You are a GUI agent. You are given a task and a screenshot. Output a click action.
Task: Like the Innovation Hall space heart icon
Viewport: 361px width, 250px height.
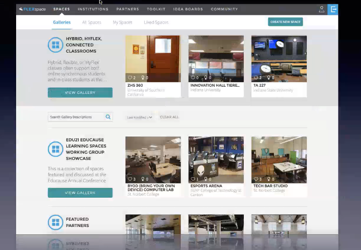point(193,77)
